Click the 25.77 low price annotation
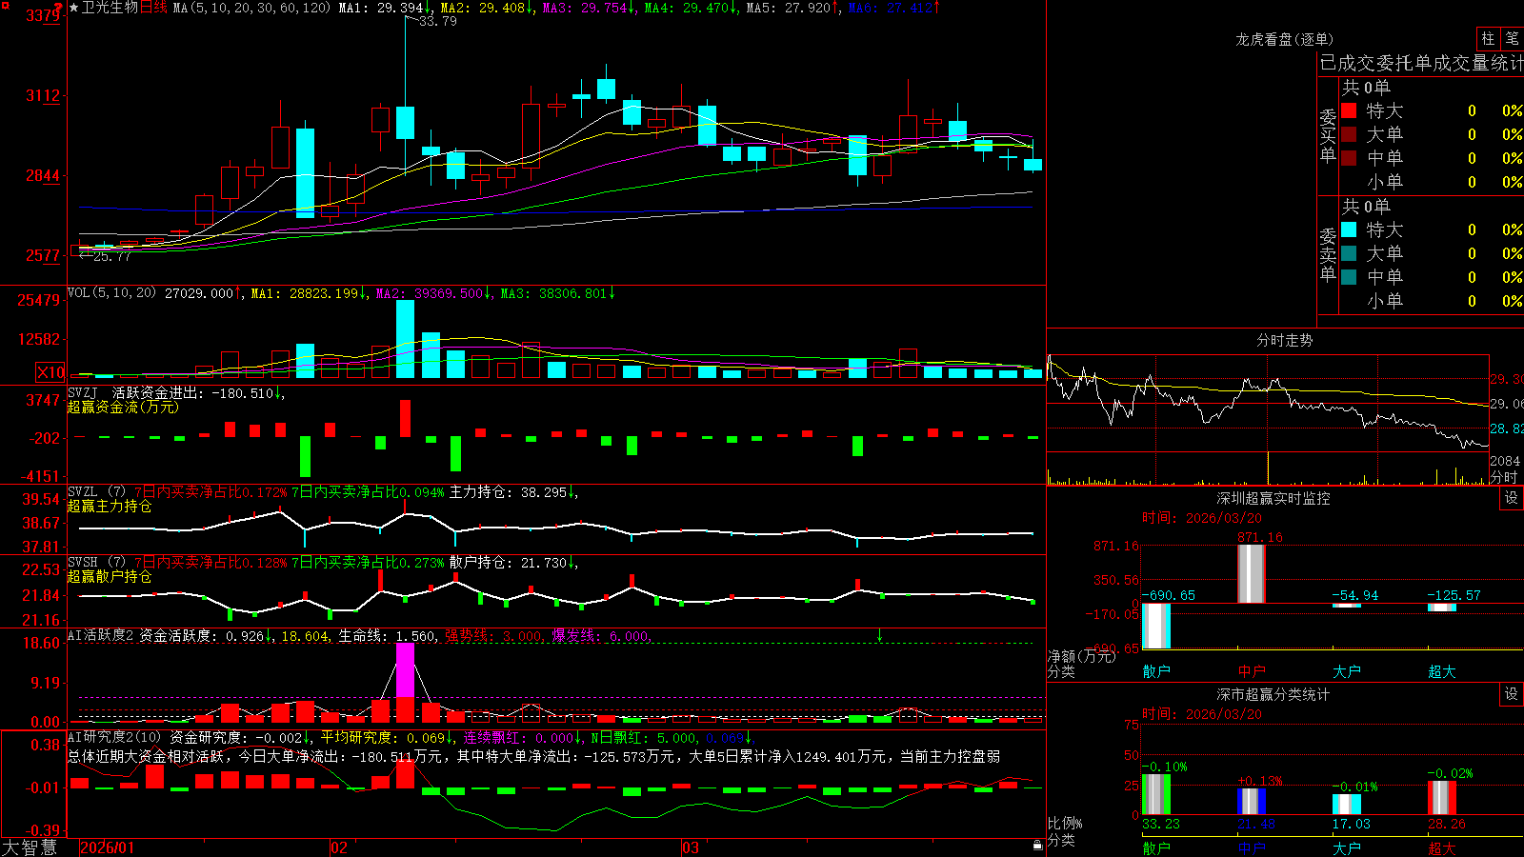 coord(111,256)
